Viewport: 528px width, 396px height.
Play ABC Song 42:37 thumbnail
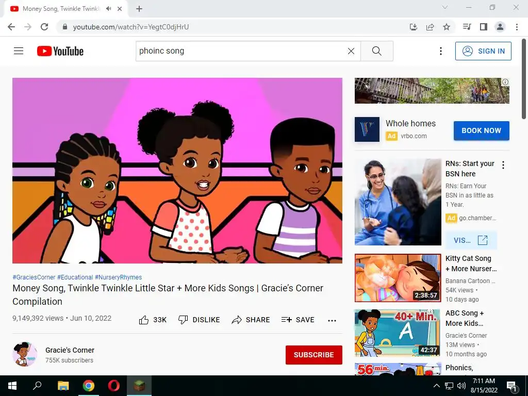(x=398, y=333)
